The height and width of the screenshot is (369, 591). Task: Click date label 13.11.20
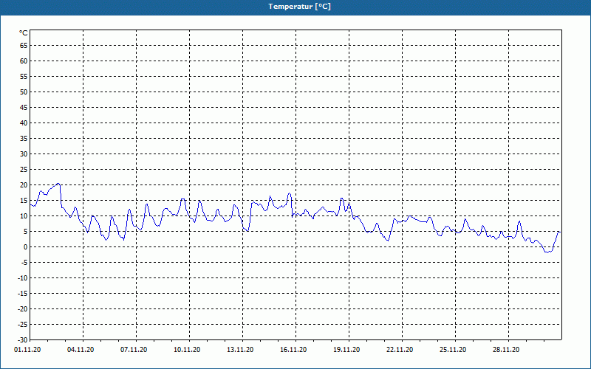tap(240, 350)
